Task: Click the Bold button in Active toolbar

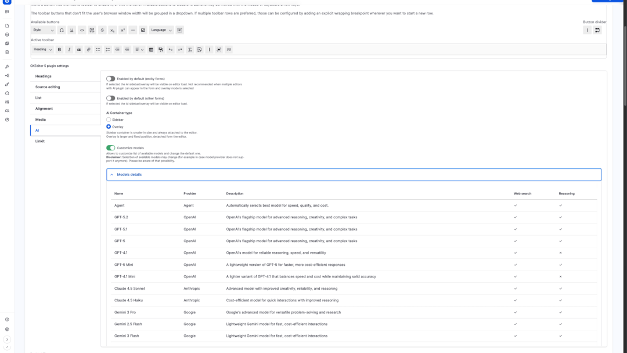Action: (59, 49)
